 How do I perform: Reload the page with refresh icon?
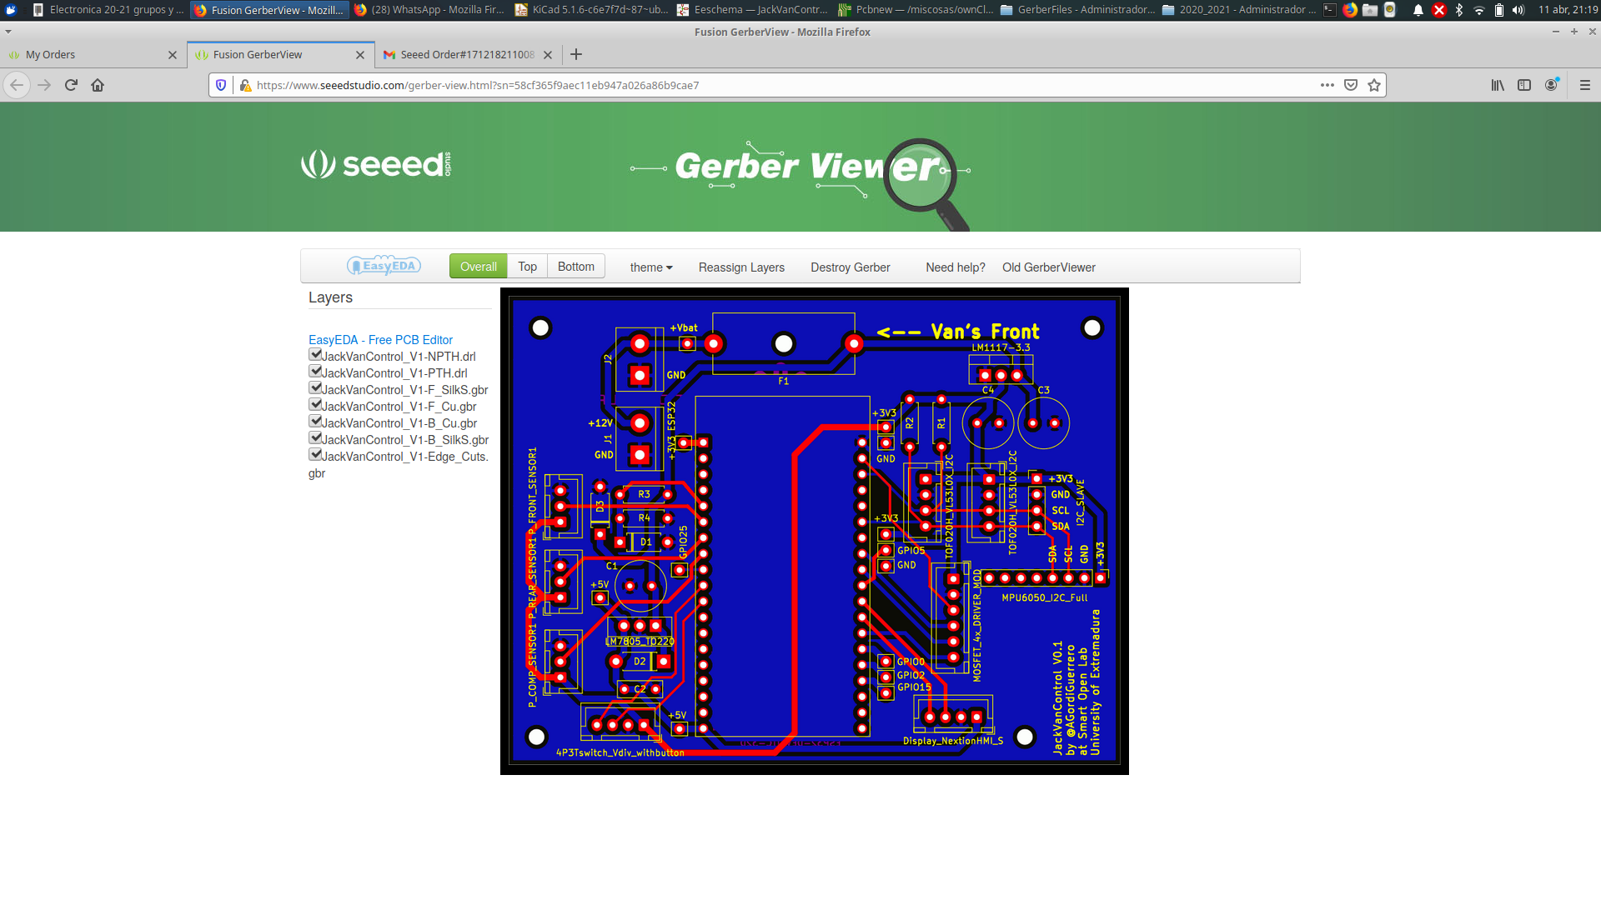[71, 85]
